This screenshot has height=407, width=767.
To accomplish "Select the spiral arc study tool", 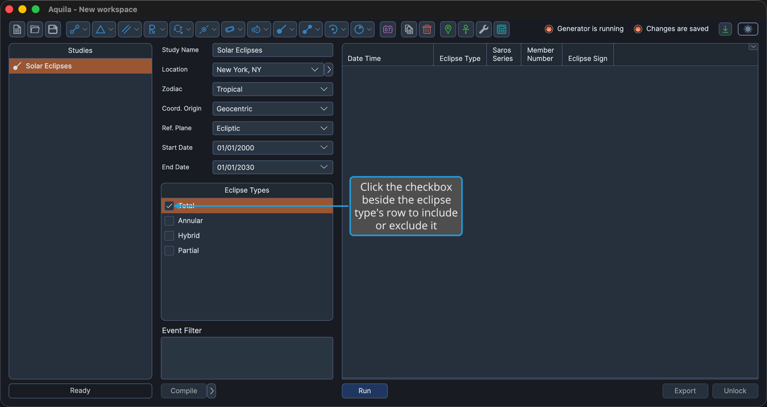I will [x=333, y=29].
